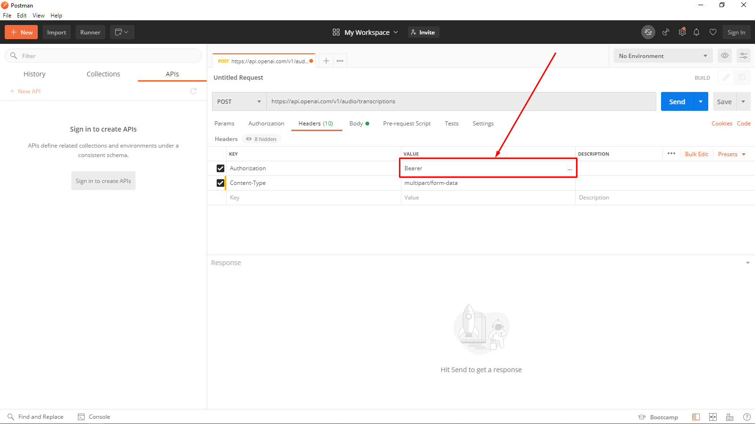
Task: Click the sync status icon in header
Action: pos(648,32)
